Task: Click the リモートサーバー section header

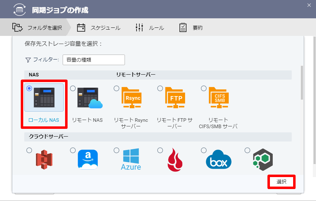Action: tap(136, 75)
